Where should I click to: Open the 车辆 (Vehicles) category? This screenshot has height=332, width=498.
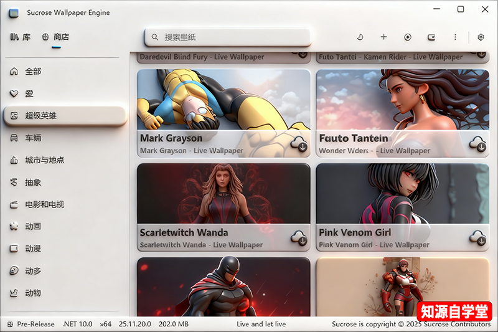33,138
